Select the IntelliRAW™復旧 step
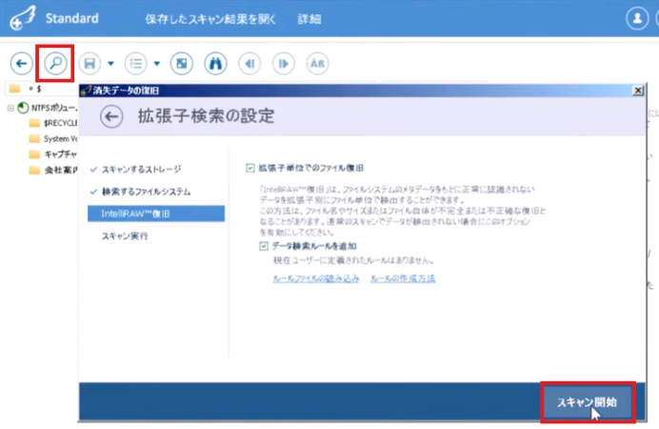The height and width of the screenshot is (429, 659). tap(156, 214)
